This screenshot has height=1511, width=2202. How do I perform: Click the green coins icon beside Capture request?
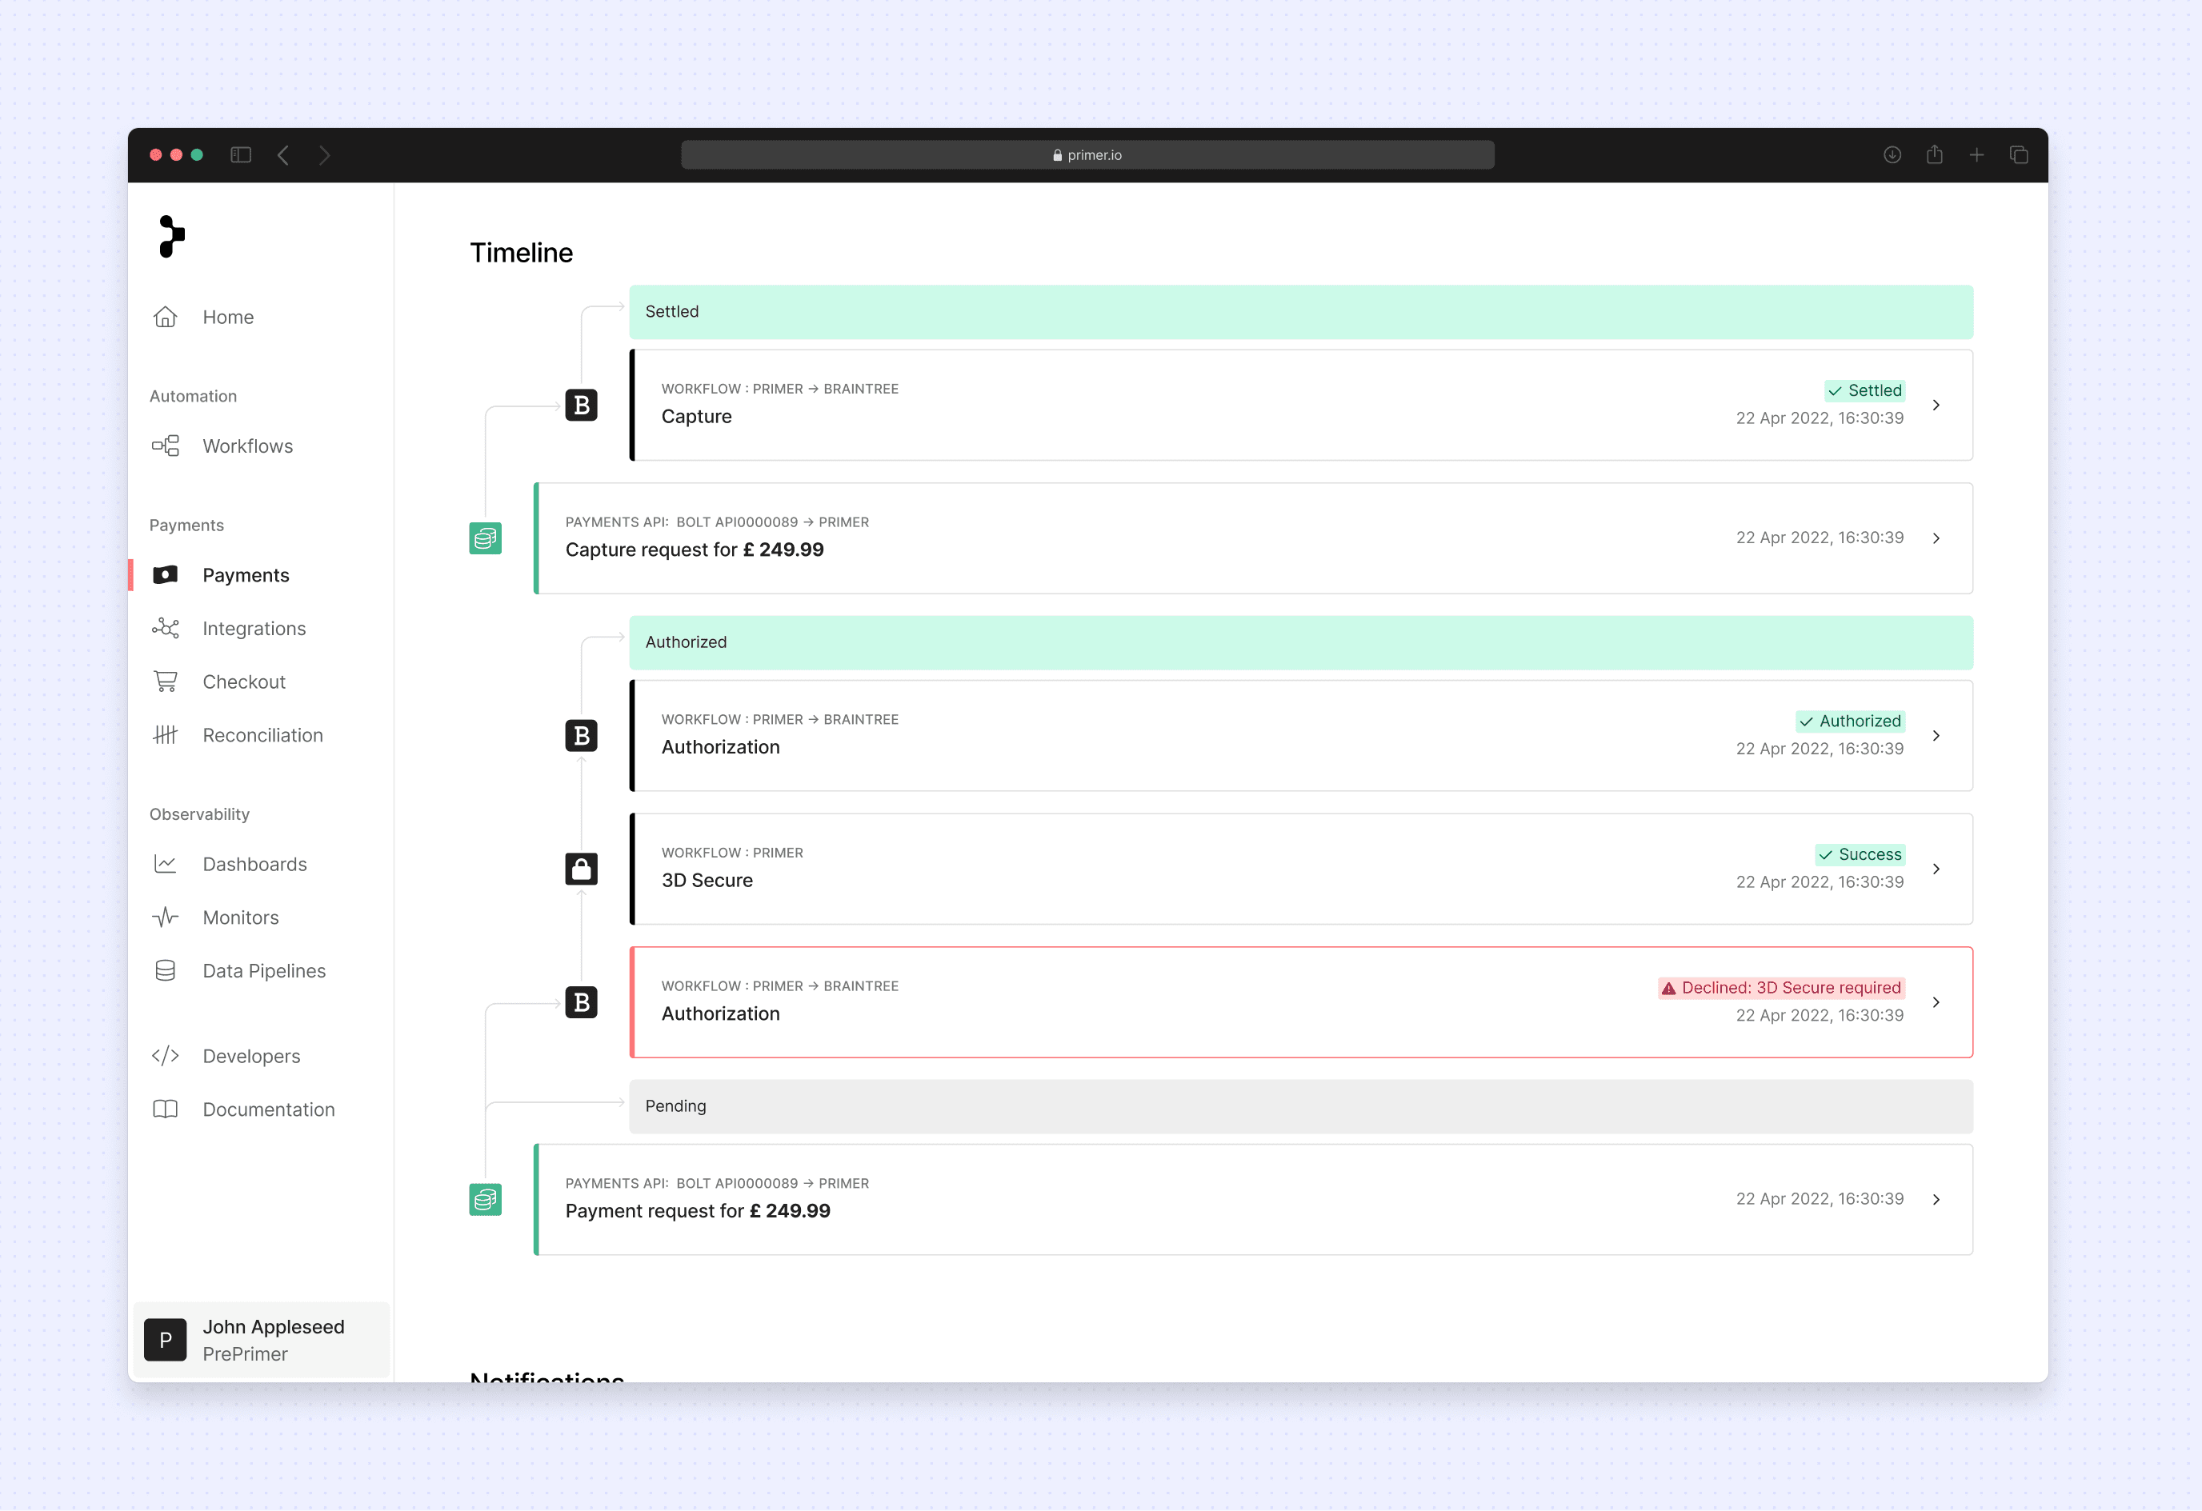[x=485, y=538]
